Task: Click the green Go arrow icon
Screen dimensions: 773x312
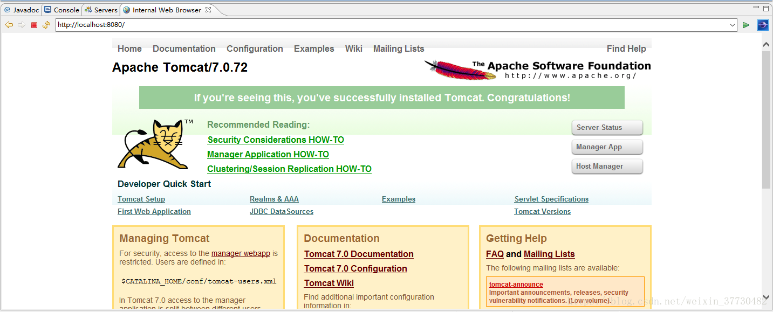Action: (746, 25)
